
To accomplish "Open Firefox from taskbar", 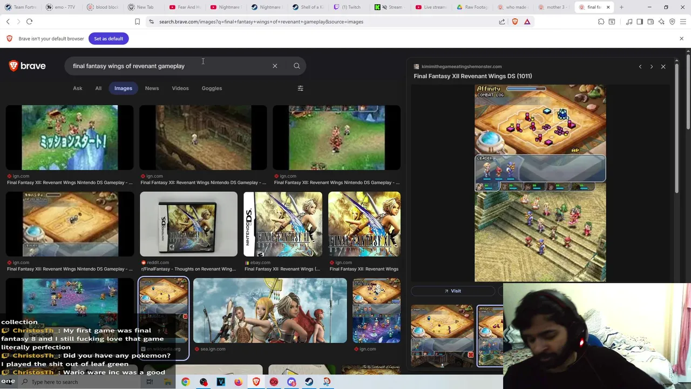I will click(x=238, y=382).
